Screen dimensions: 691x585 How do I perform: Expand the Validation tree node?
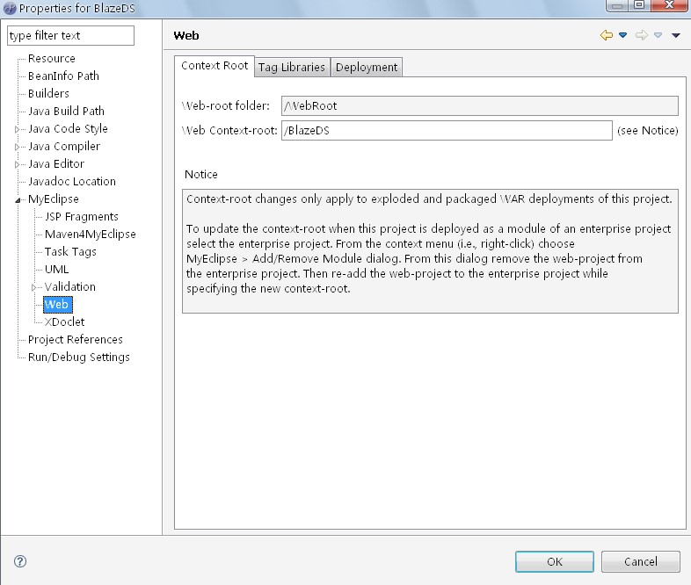pos(34,288)
